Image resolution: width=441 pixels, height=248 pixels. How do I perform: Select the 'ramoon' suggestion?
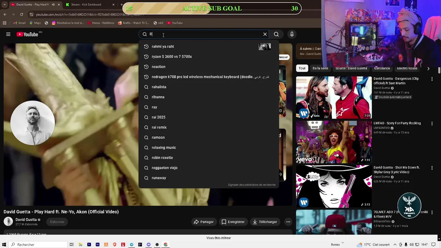(x=208, y=137)
